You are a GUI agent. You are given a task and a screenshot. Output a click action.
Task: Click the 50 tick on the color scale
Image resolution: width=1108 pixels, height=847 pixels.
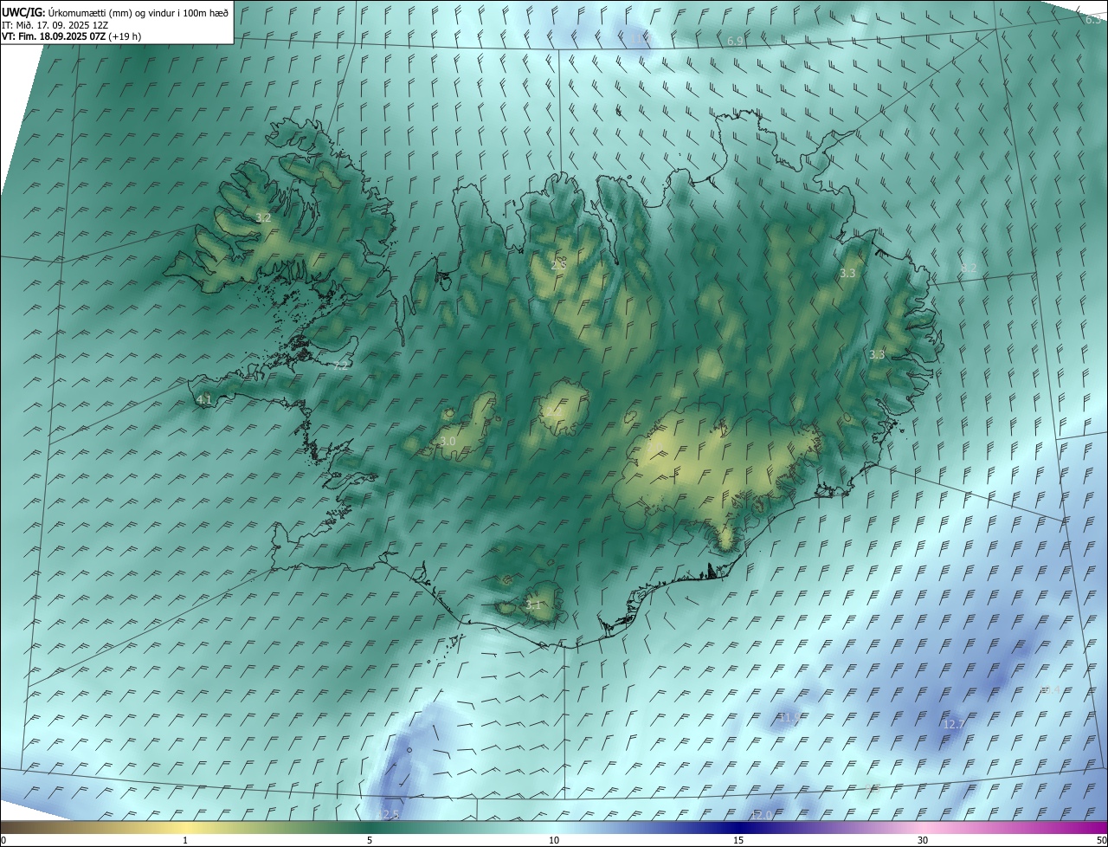pyautogui.click(x=1101, y=840)
